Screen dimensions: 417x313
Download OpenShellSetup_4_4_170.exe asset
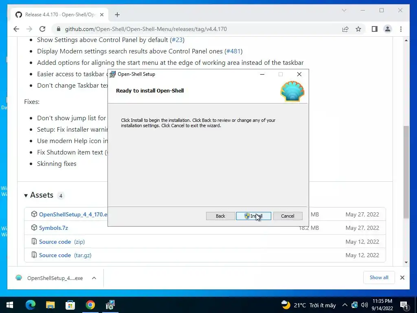pos(73,214)
